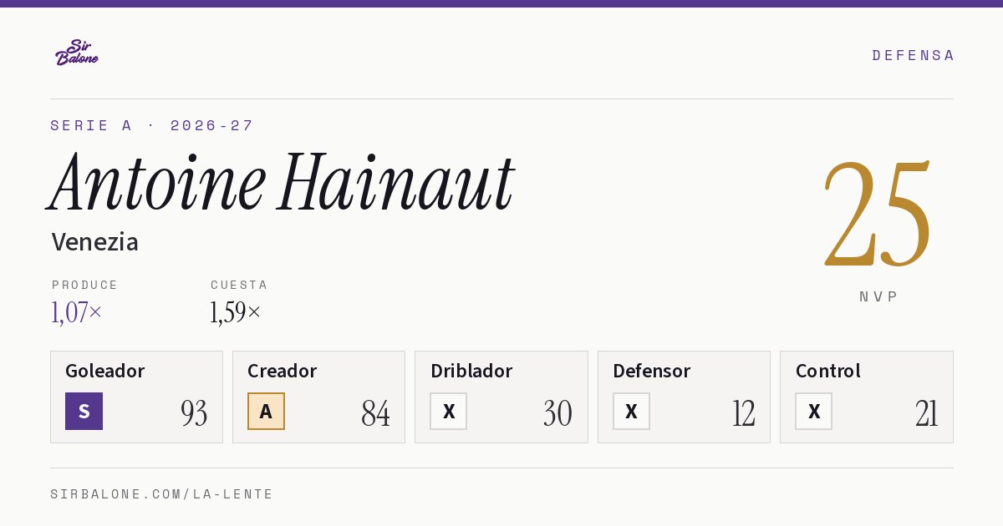This screenshot has height=526, width=1003.
Task: Click the 1,59× cost value
Action: click(x=236, y=312)
